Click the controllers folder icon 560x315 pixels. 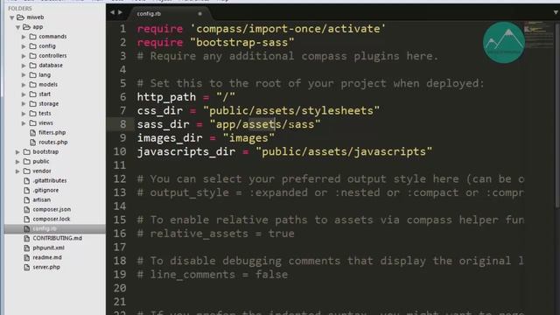(x=33, y=56)
